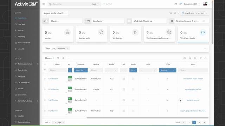
Task: Click the calendar icon next to Clients
Action: [58, 58]
